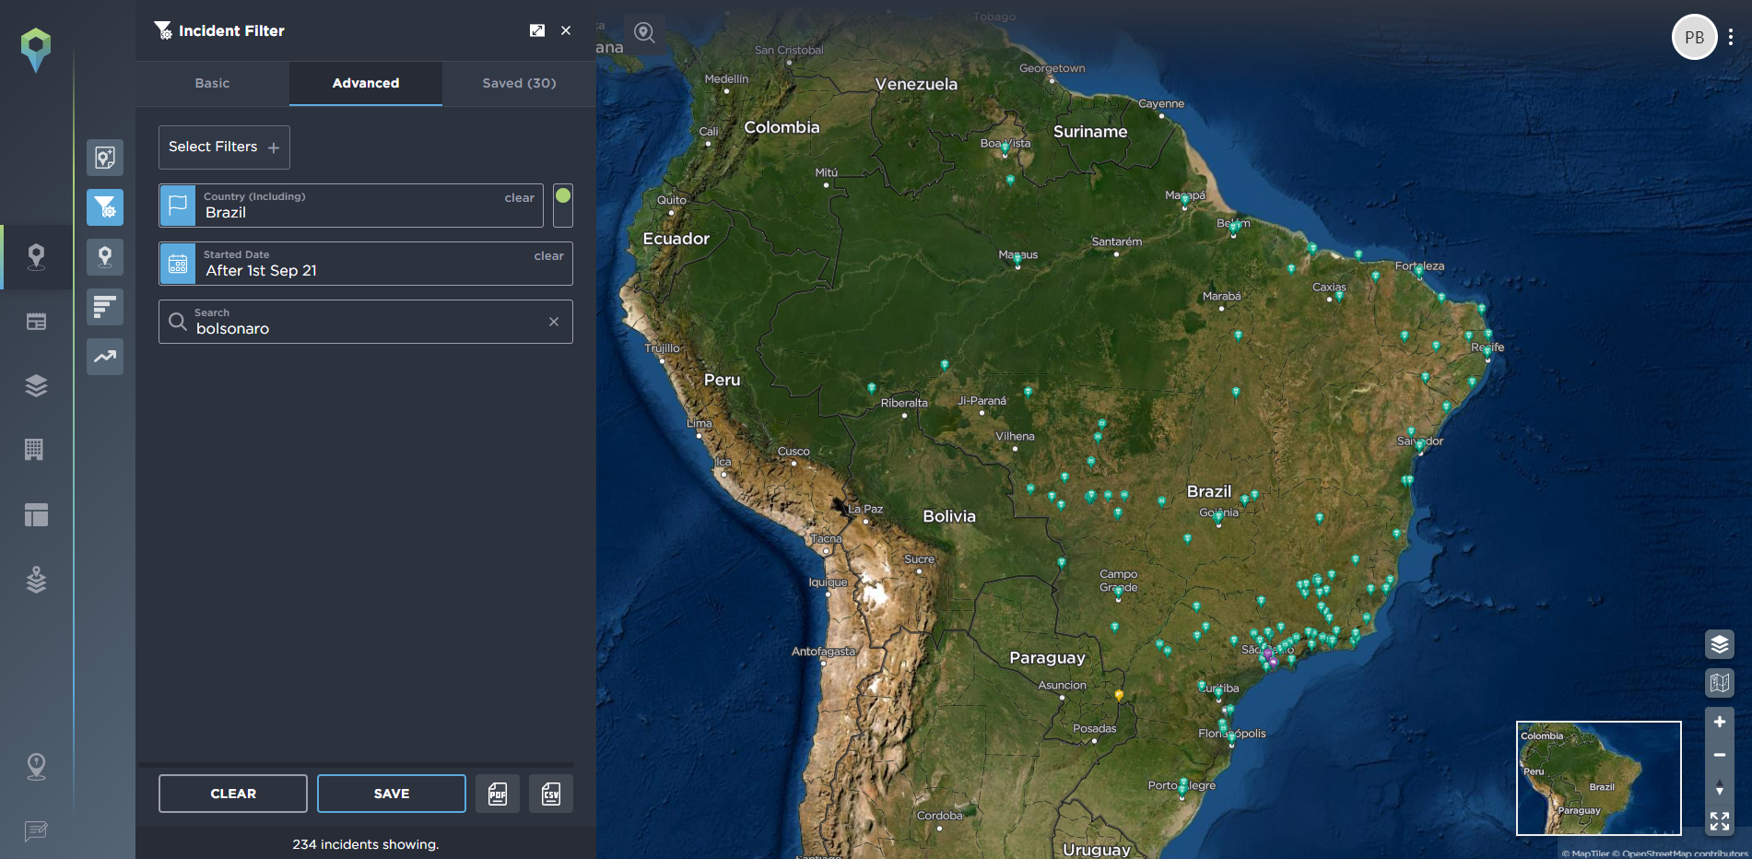Expand the Incident Filter panel
This screenshot has height=859, width=1752.
click(x=537, y=30)
